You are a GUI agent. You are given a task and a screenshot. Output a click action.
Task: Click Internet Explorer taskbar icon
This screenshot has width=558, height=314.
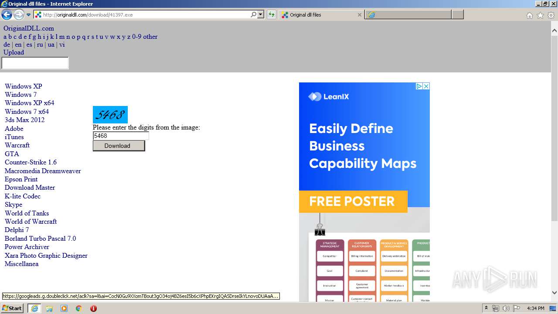[34, 308]
